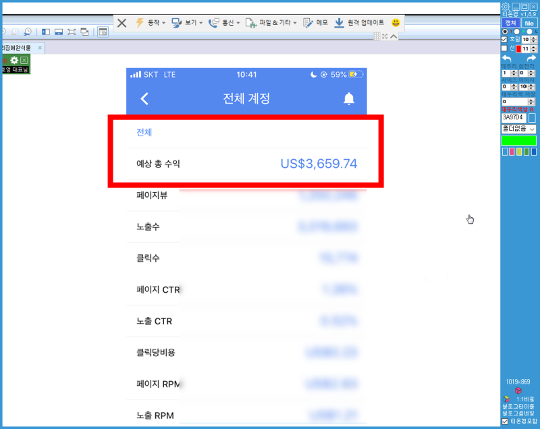This screenshot has width=540, height=429.
Task: Click the 메모 note button
Action: click(x=315, y=23)
